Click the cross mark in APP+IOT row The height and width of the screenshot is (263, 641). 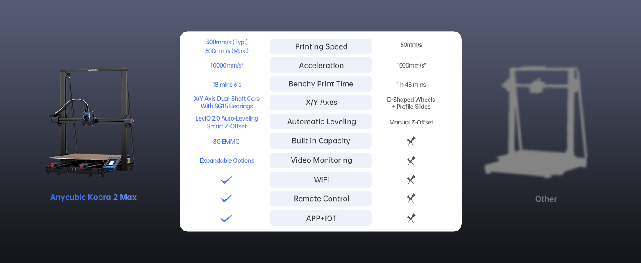pos(411,218)
